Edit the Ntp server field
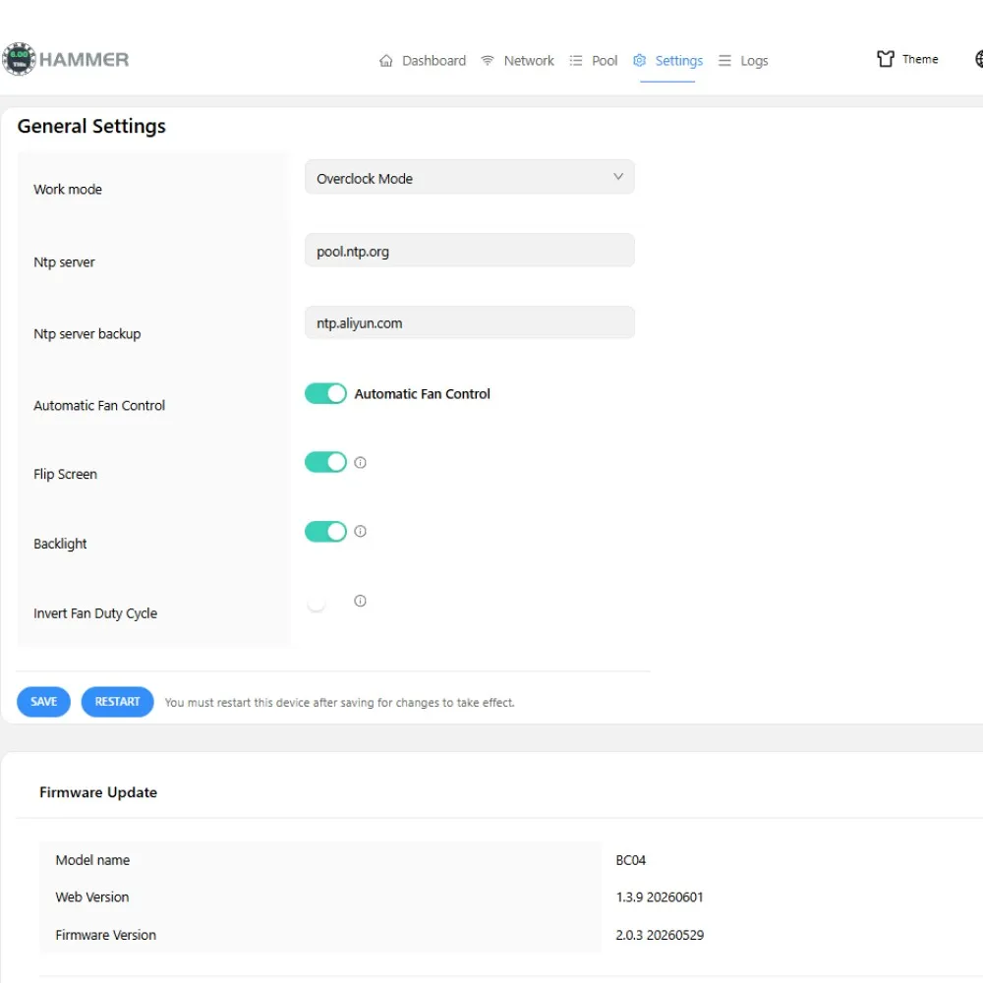 [x=470, y=250]
